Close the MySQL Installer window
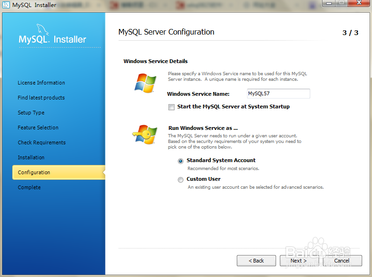The width and height of the screenshot is (372, 277). point(359,3)
